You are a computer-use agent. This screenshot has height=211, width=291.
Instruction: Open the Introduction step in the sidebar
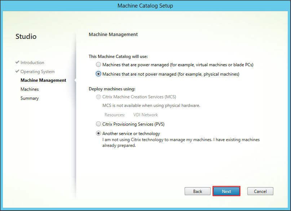[32, 63]
